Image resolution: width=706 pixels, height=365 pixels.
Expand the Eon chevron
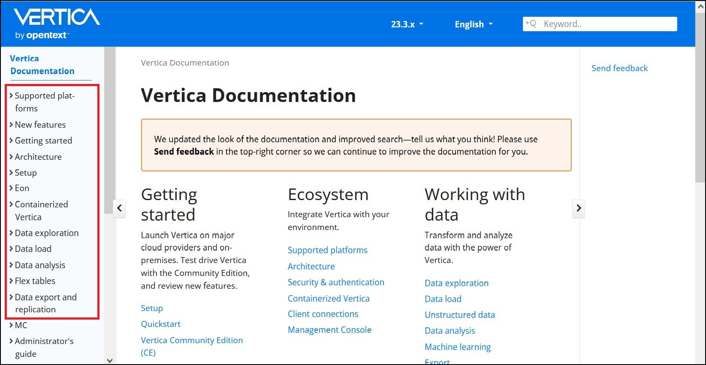[x=11, y=188]
